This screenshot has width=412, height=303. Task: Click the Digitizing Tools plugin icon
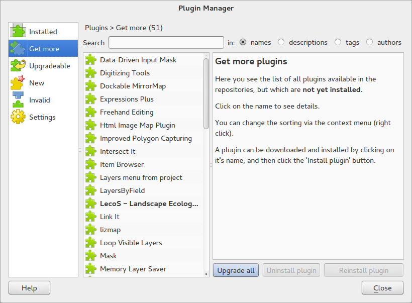coord(91,73)
